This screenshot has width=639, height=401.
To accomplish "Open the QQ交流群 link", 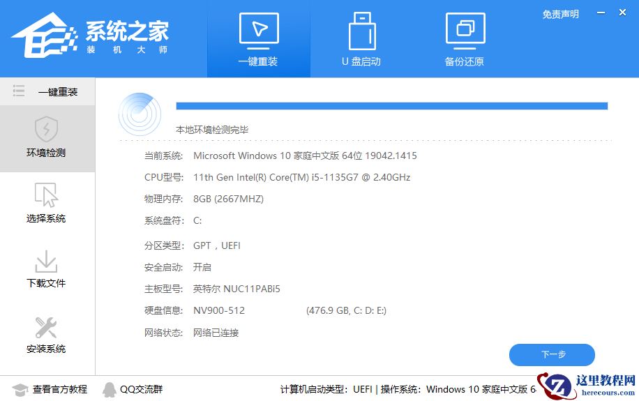I will click(x=142, y=389).
